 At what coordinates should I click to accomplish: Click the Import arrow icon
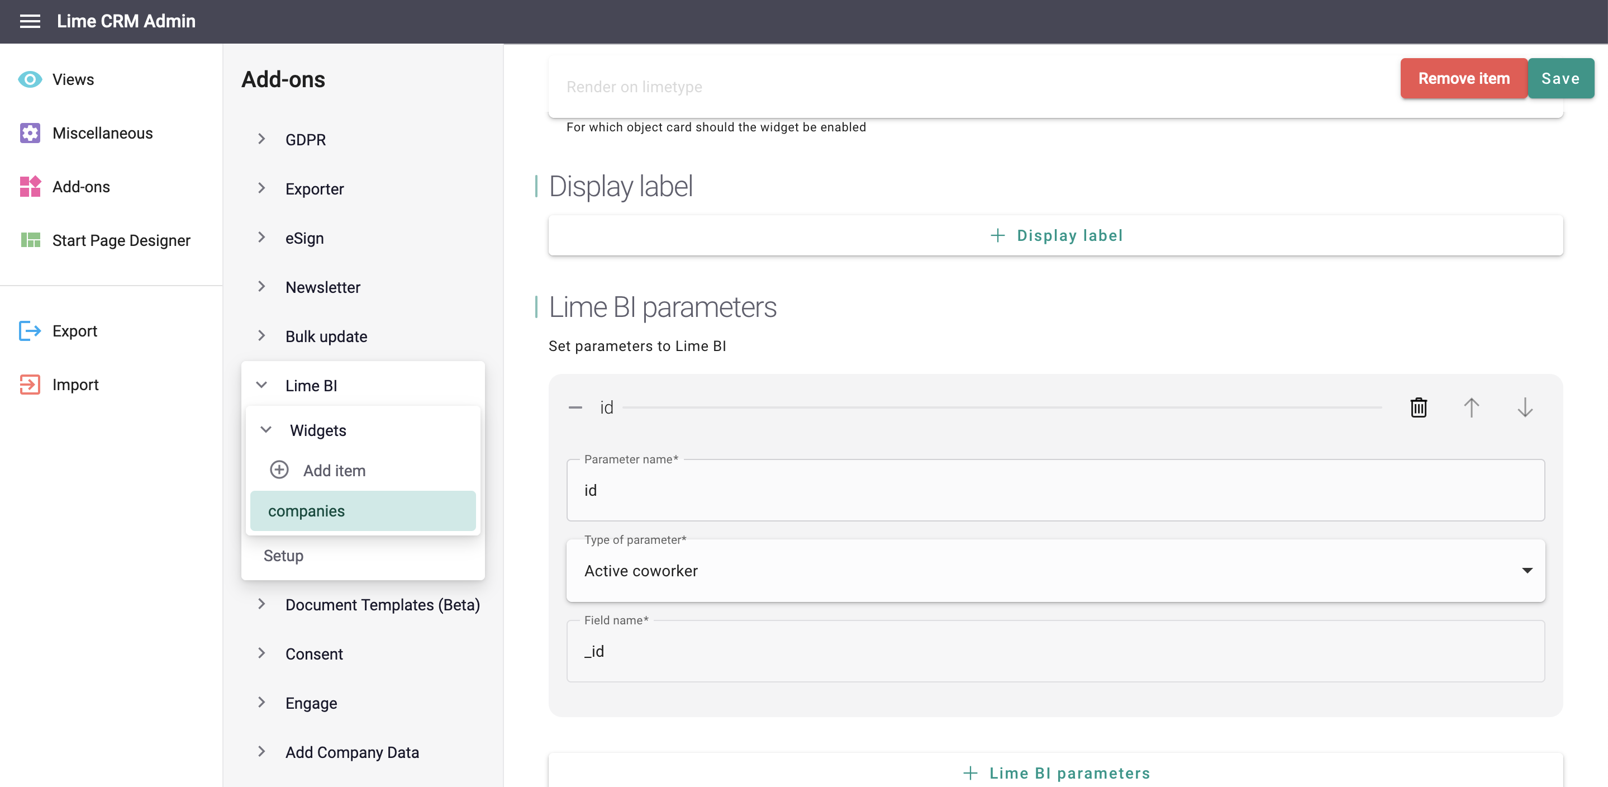coord(30,384)
